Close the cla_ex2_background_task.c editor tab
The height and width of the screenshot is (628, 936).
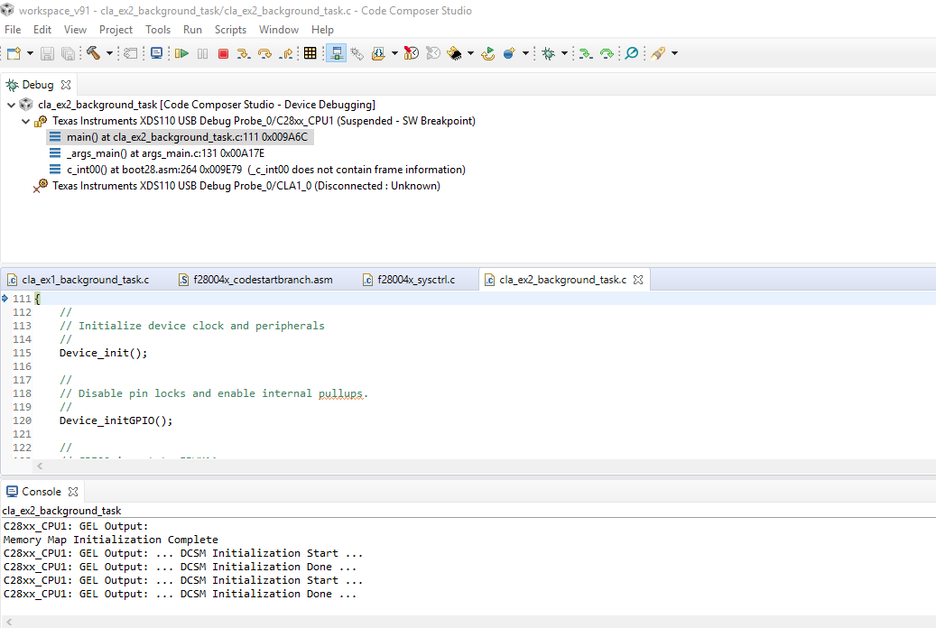(637, 280)
